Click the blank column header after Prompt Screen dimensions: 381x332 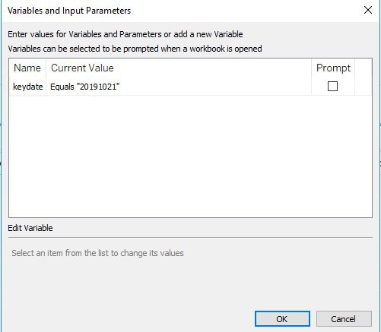pos(364,68)
